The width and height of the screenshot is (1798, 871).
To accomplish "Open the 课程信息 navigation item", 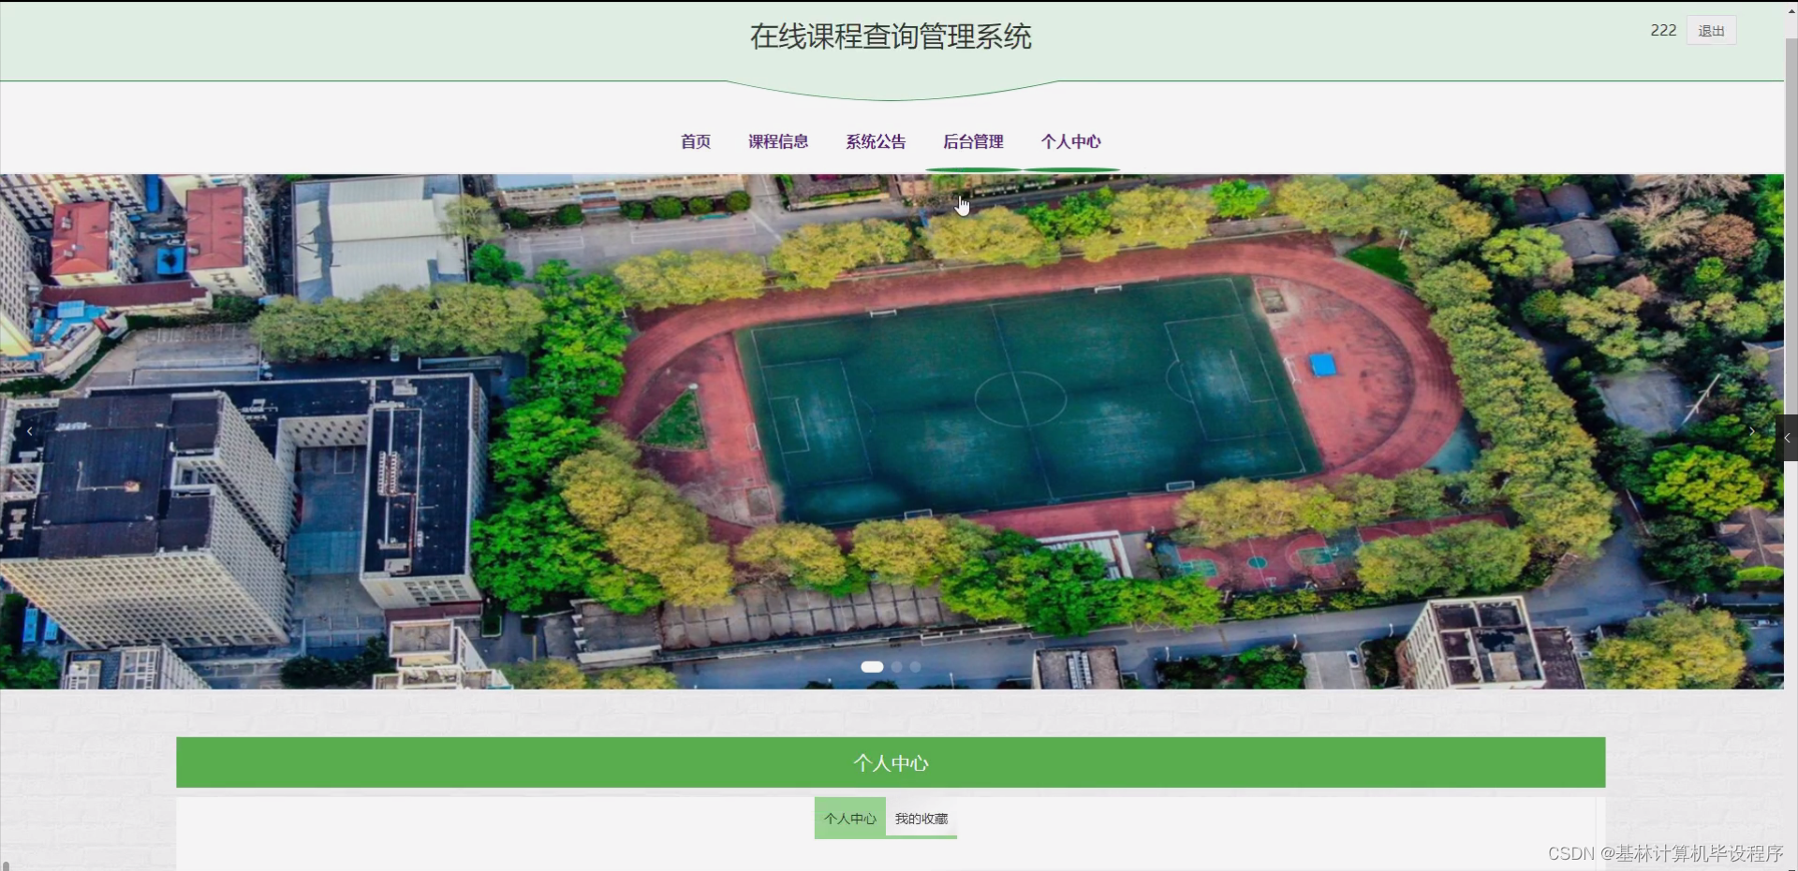I will [x=778, y=141].
